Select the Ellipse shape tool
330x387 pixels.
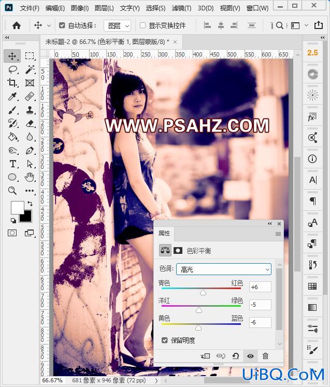[x=12, y=177]
